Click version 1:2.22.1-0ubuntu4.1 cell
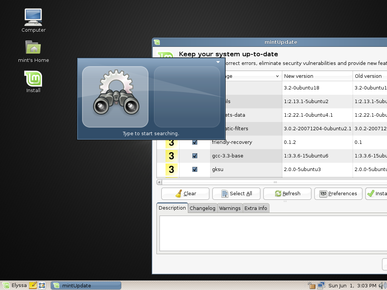This screenshot has height=290, width=387. click(308, 115)
